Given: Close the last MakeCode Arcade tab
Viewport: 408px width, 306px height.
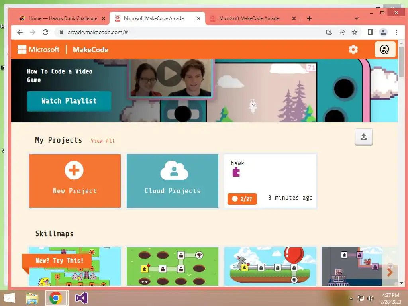Looking at the screenshot, I should [294, 18].
